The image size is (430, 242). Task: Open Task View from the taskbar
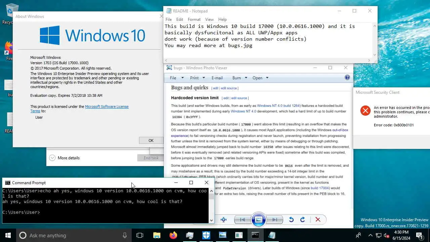(x=140, y=235)
